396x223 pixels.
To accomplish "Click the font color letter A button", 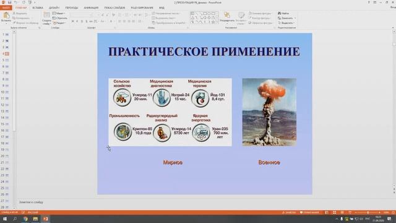I will point(111,22).
